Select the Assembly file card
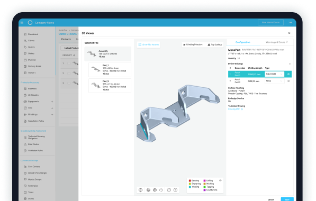This screenshot has width=316, height=201. click(x=107, y=54)
